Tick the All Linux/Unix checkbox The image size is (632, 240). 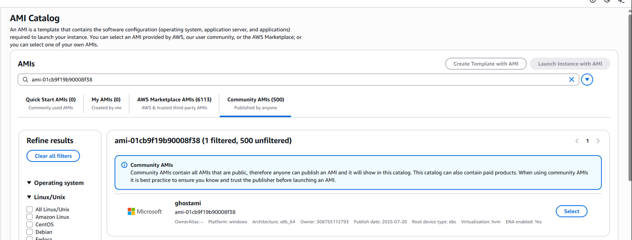pos(29,209)
